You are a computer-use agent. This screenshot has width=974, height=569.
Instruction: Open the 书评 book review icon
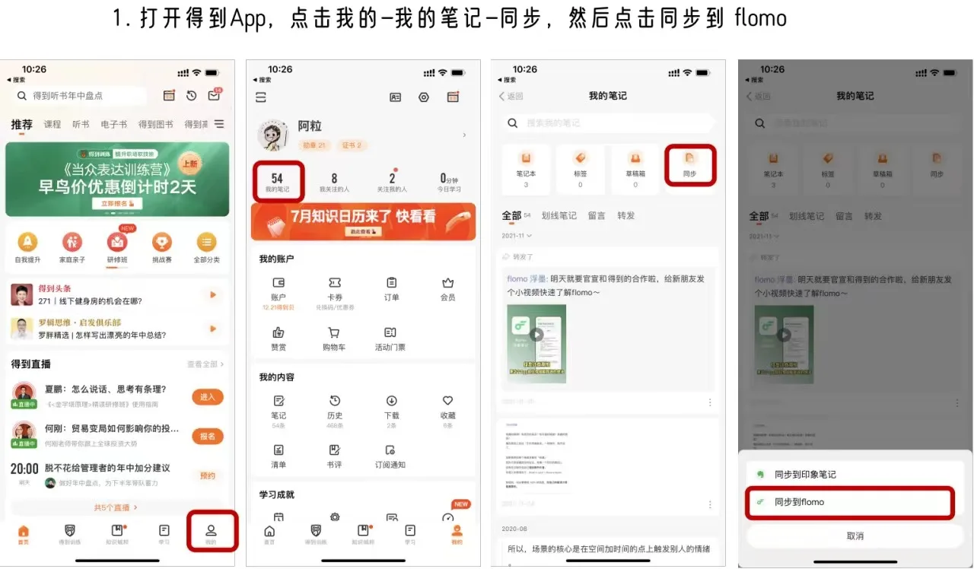coord(334,455)
